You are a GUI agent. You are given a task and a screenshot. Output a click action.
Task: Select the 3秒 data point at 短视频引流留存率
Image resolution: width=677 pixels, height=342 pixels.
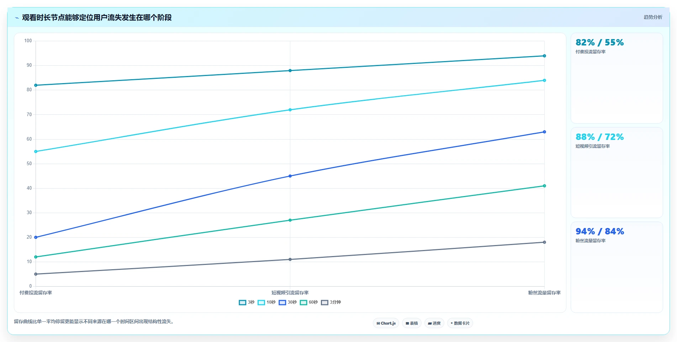[290, 71]
